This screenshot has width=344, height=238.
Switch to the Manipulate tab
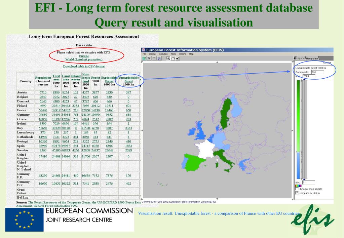312,58
